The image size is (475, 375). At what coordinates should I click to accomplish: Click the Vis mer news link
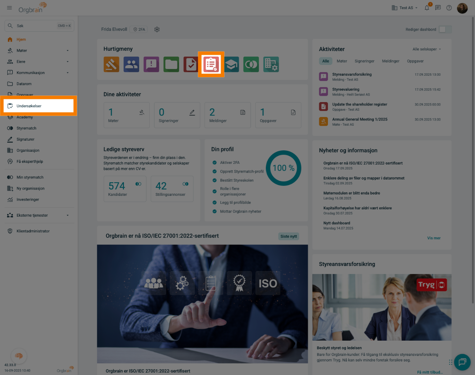tap(434, 238)
